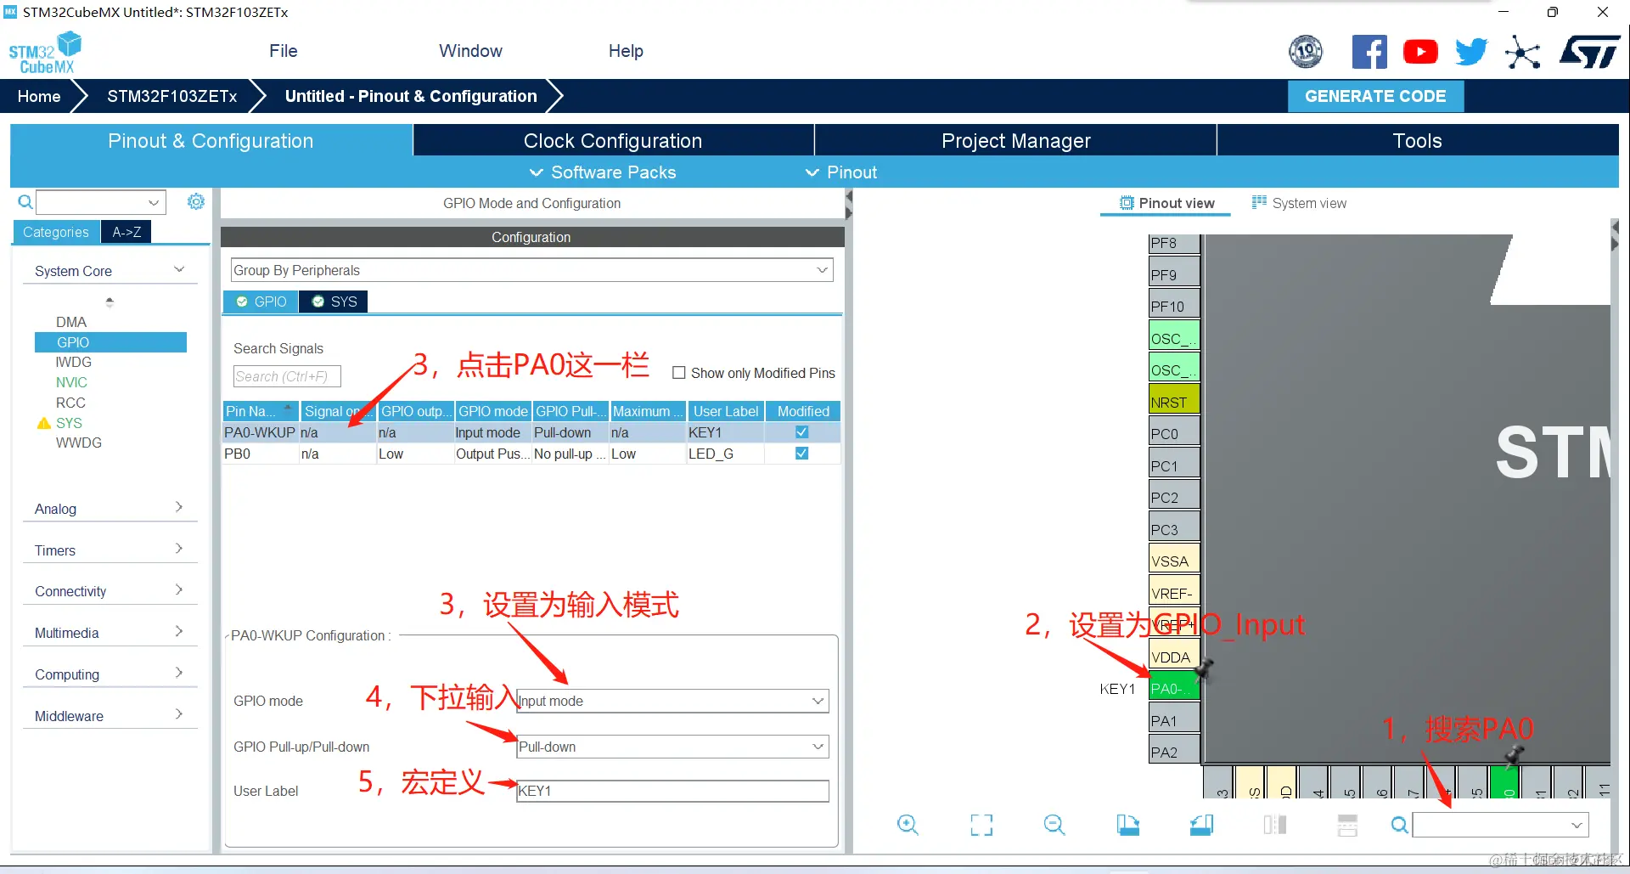The image size is (1630, 874).
Task: Toggle Modified checkbox for PB0 row
Action: (x=801, y=454)
